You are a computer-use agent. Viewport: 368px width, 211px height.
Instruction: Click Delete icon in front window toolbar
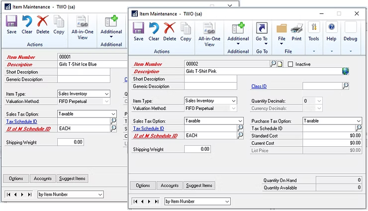[x=170, y=31]
